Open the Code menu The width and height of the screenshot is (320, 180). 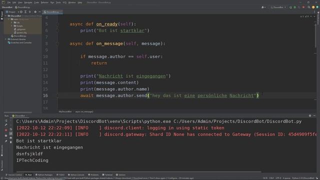click(x=36, y=2)
